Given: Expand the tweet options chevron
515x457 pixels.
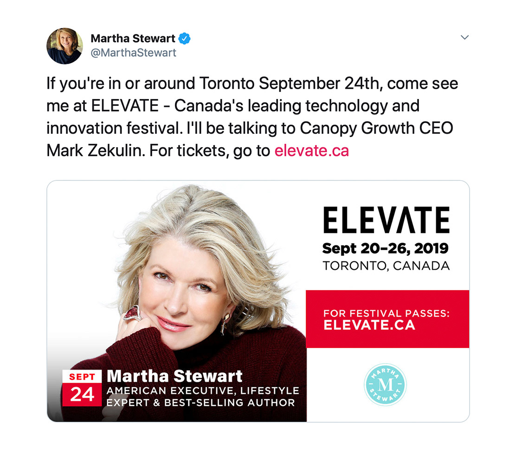Looking at the screenshot, I should click(x=464, y=37).
